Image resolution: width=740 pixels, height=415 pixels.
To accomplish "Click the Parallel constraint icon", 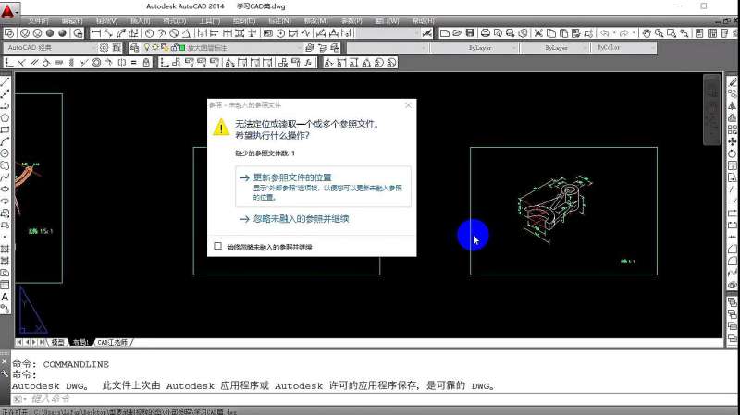I will 34,62.
